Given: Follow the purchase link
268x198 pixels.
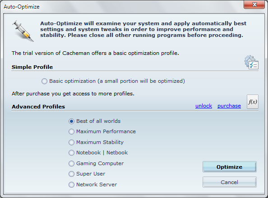Looking at the screenshot, I should (x=229, y=106).
